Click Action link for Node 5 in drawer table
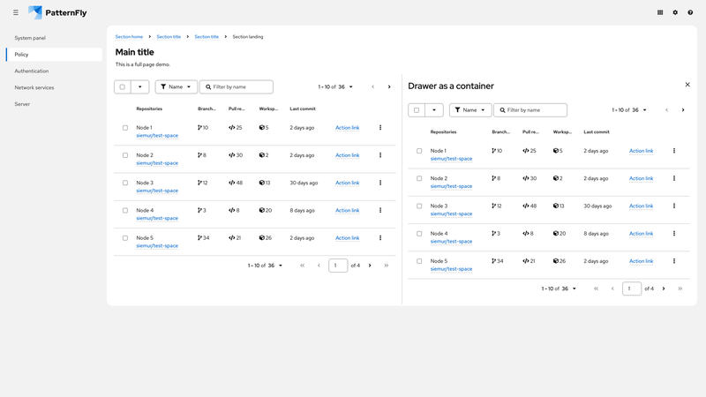 coord(642,261)
